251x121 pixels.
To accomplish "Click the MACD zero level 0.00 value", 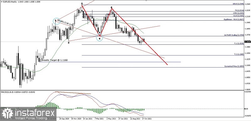I will pos(246,109).
